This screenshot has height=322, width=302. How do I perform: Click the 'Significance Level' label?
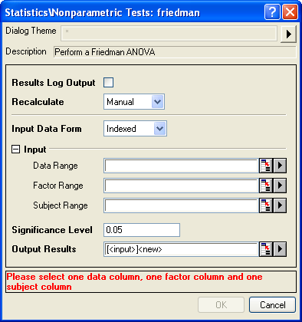click(x=52, y=230)
